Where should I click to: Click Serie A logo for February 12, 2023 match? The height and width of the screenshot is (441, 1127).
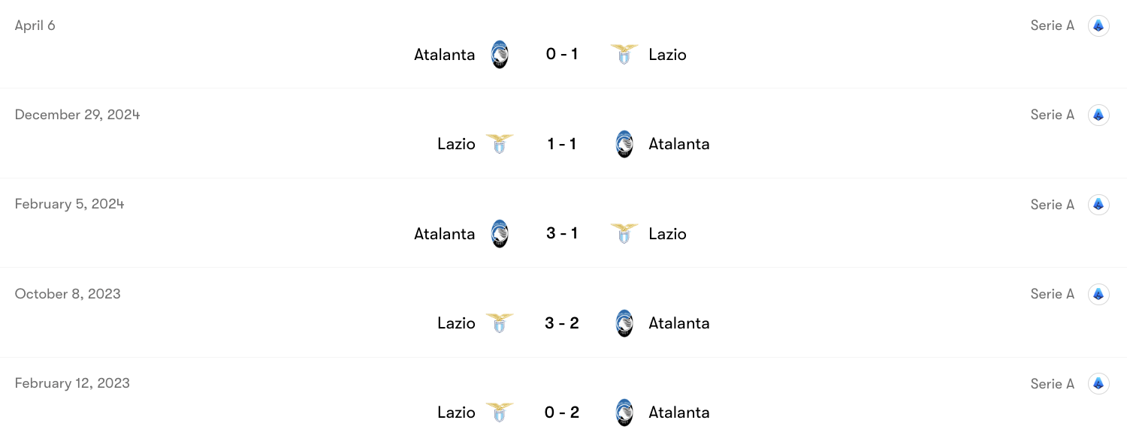tap(1098, 384)
